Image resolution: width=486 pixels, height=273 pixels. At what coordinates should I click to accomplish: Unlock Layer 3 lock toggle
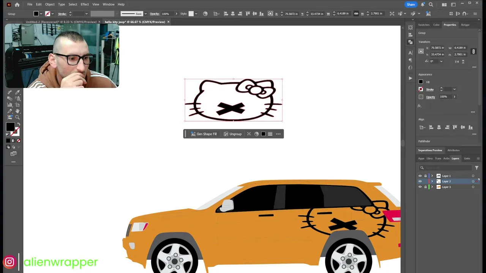[425, 187]
